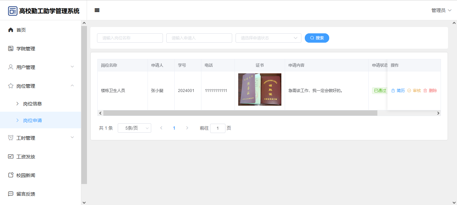Viewport: 457px width, 205px height.
Task: Click the certificate thumbnail image
Action: pyautogui.click(x=260, y=89)
